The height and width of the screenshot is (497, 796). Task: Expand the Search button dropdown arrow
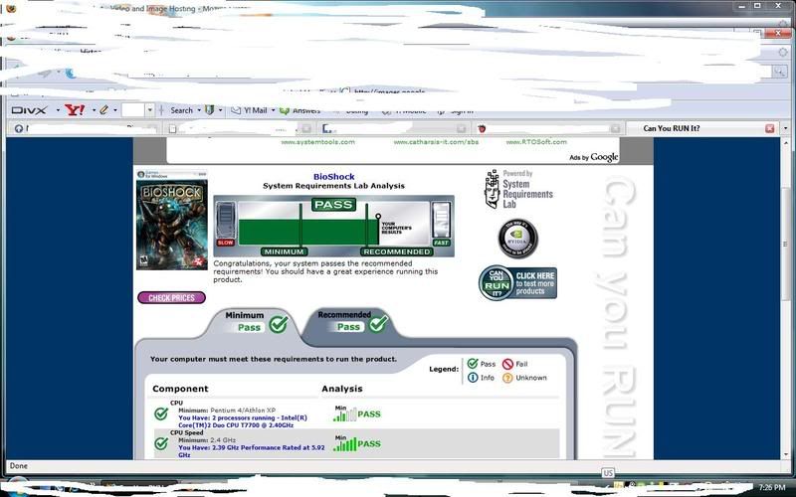(x=198, y=110)
